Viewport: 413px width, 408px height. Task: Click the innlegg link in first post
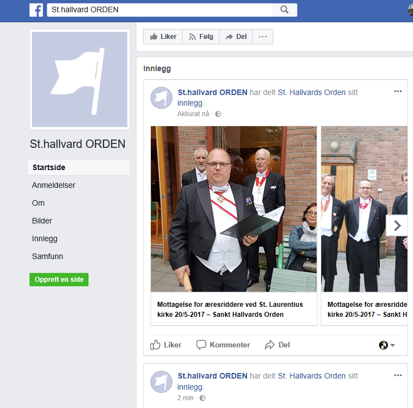tap(190, 103)
